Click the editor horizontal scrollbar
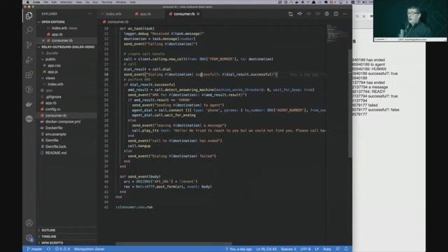The width and height of the screenshot is (448, 252). tap(174, 244)
